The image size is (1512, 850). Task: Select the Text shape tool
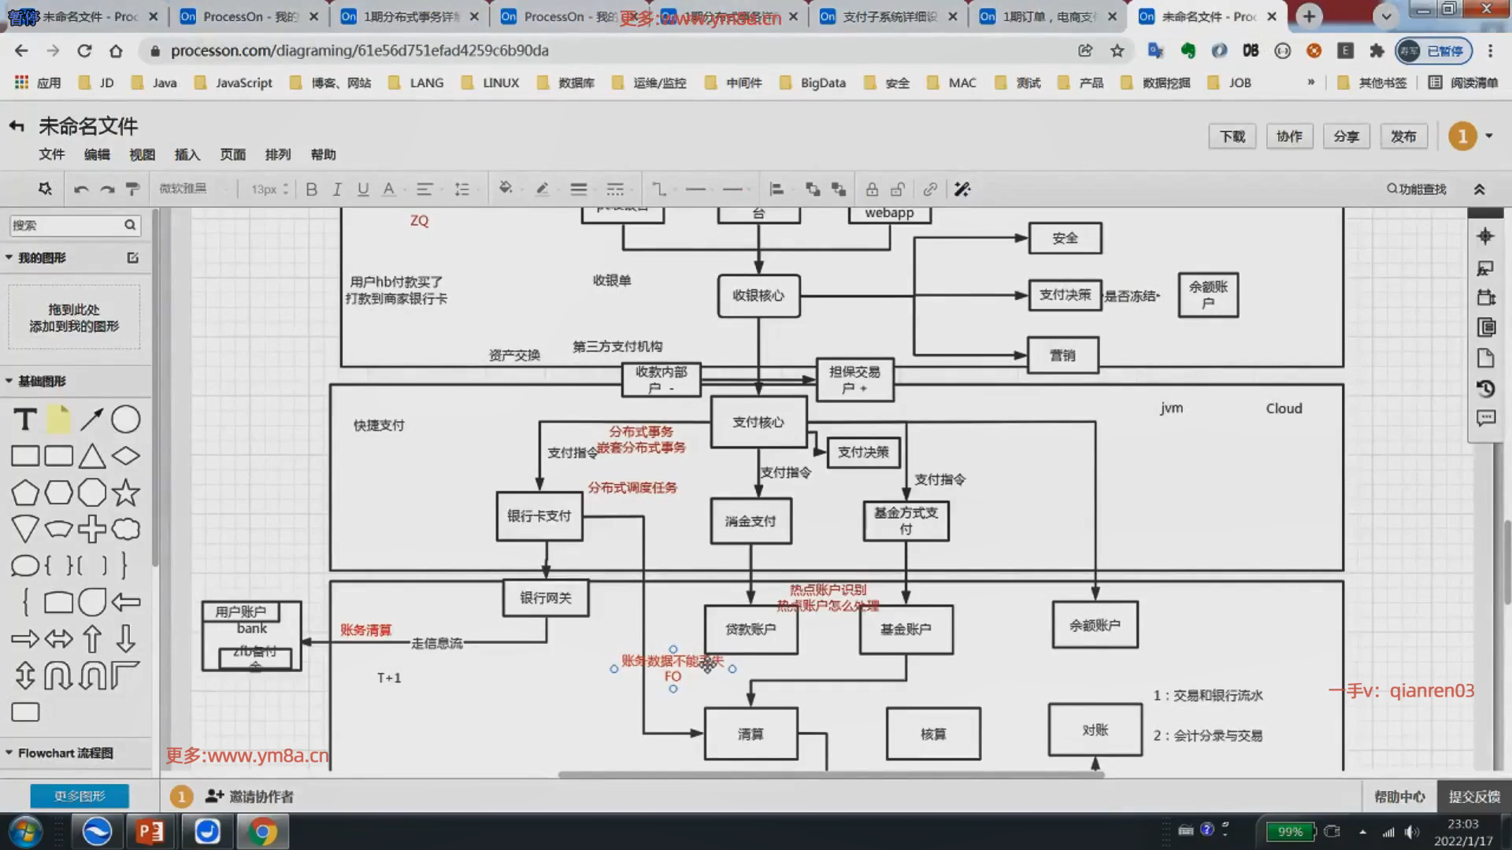click(25, 419)
